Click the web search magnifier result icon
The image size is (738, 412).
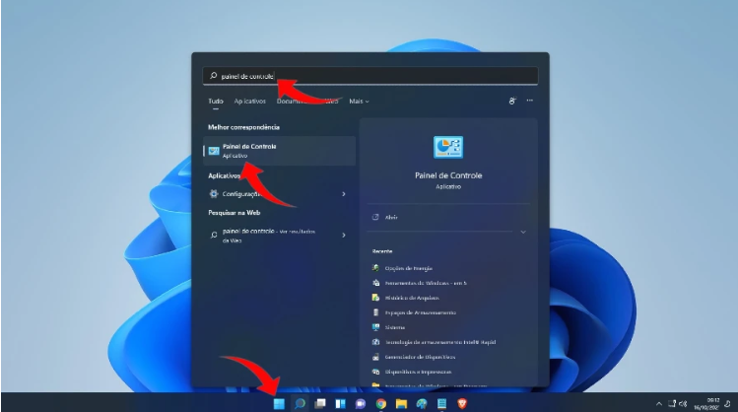click(214, 235)
